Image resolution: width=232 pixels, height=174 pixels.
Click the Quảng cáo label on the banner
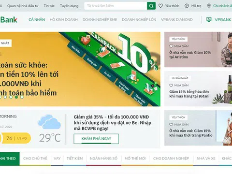coord(92,62)
